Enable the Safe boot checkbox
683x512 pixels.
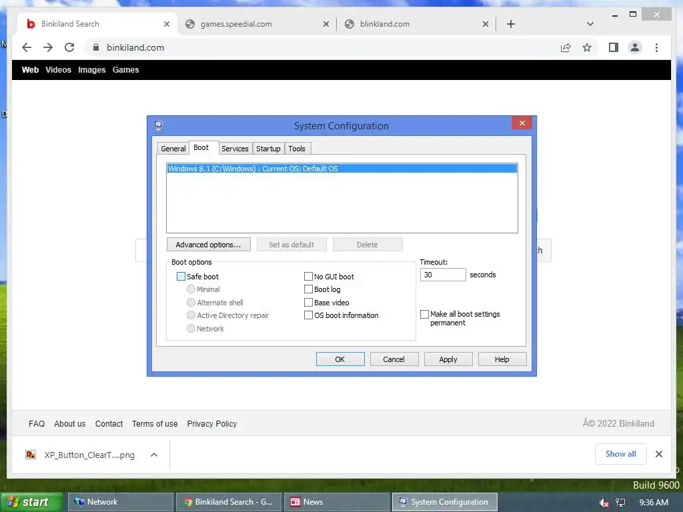click(181, 277)
